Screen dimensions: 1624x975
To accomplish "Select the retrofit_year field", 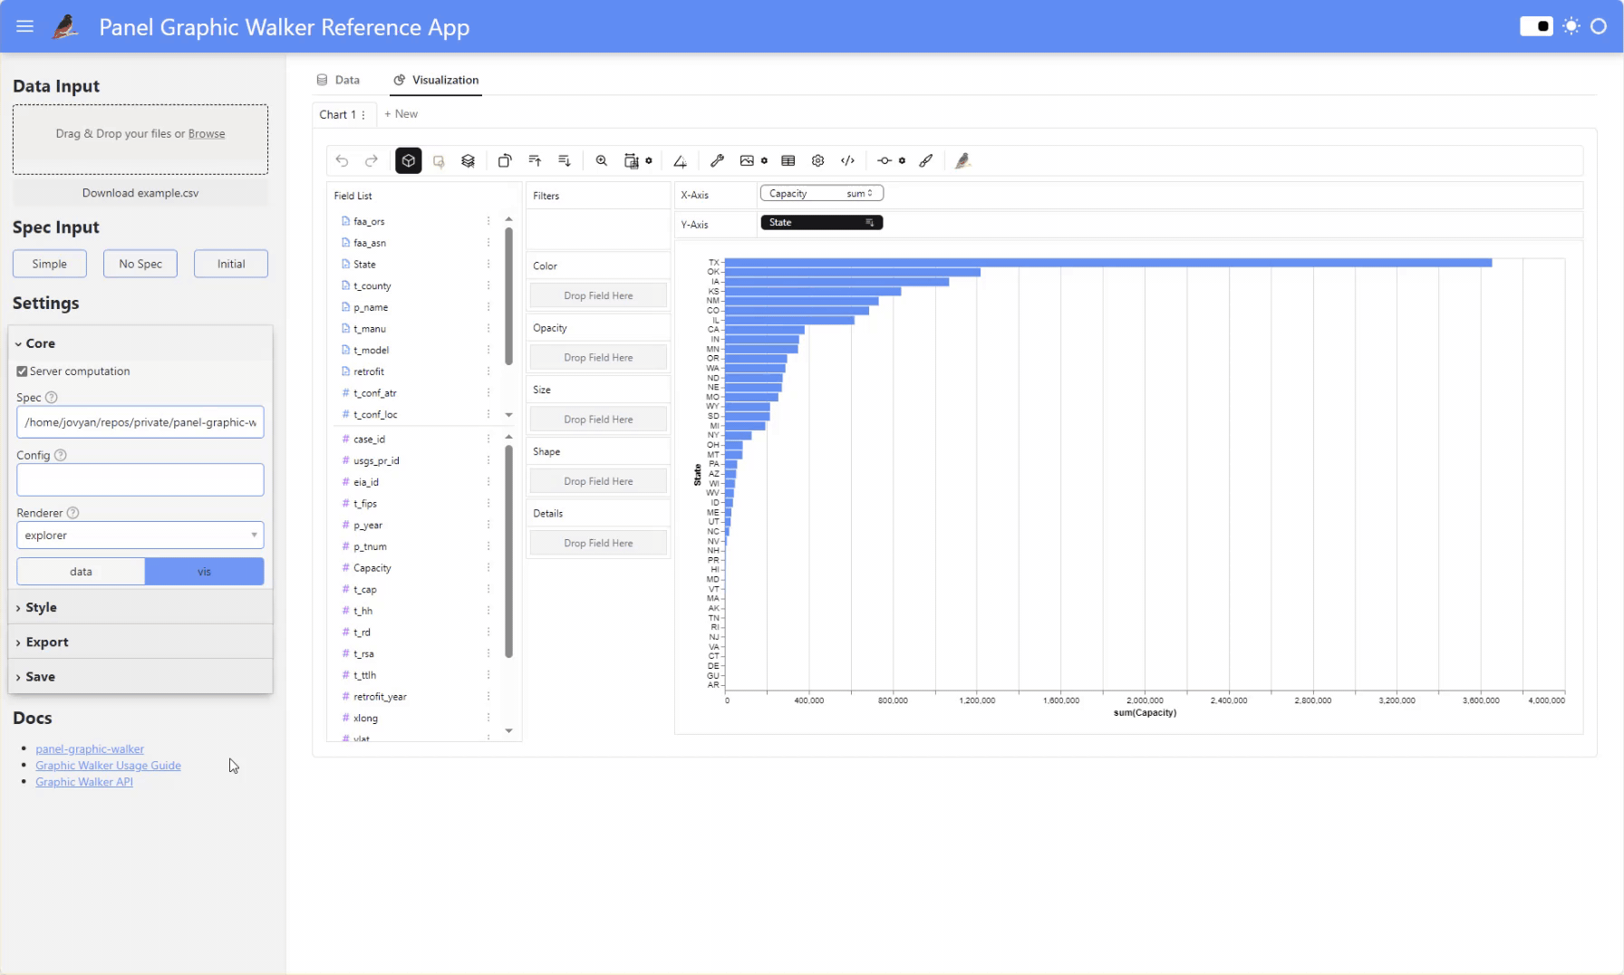I will pos(380,697).
